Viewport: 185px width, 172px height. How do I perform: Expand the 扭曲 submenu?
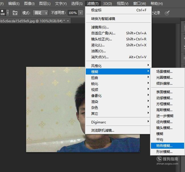(118, 78)
